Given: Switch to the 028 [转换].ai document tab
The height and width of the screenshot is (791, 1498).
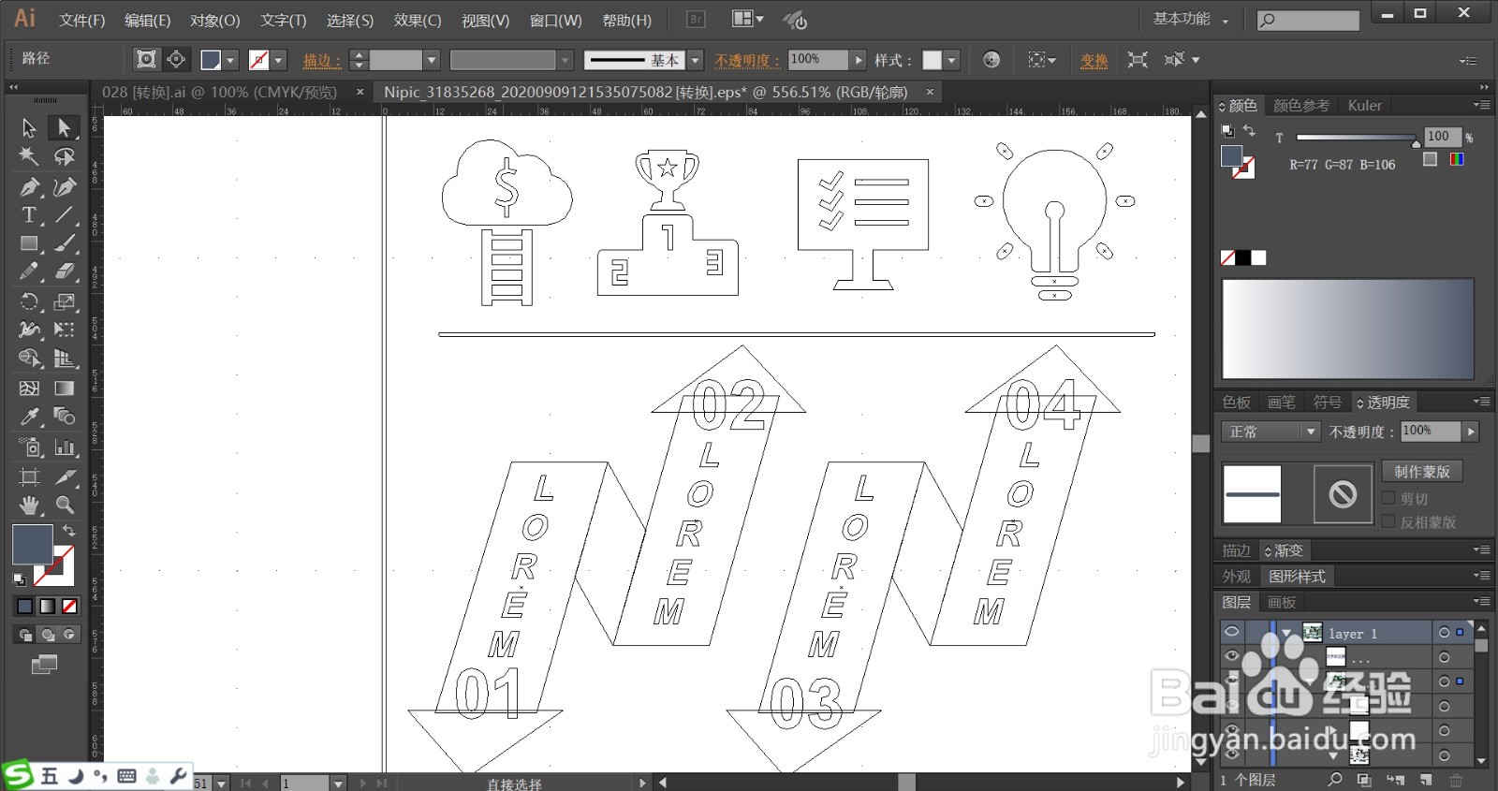Looking at the screenshot, I should (219, 92).
